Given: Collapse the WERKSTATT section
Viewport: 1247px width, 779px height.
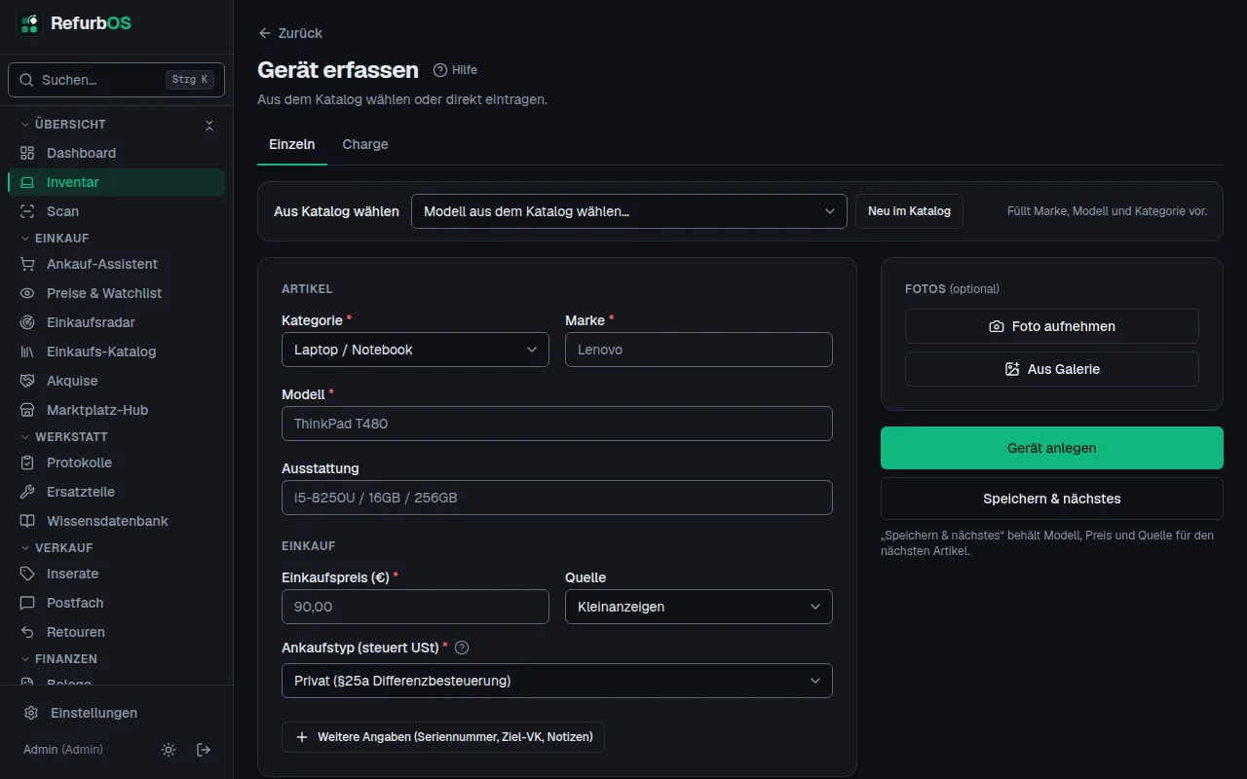Looking at the screenshot, I should pos(64,436).
